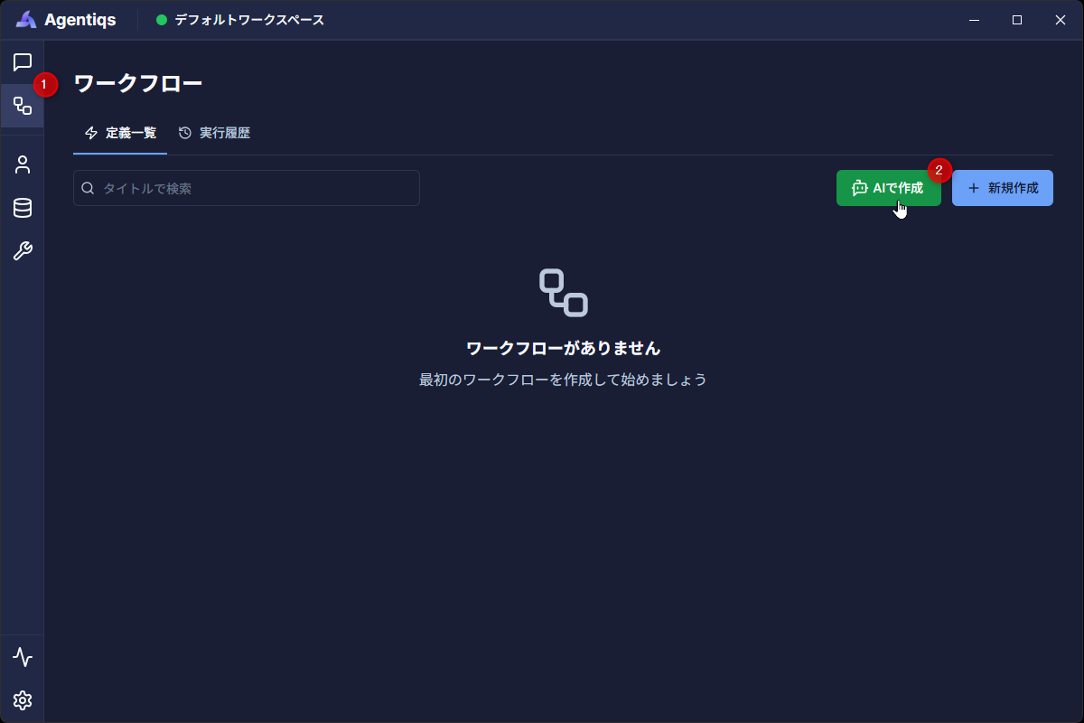The width and height of the screenshot is (1084, 723).
Task: Click the red badge numbered 2
Action: click(939, 169)
